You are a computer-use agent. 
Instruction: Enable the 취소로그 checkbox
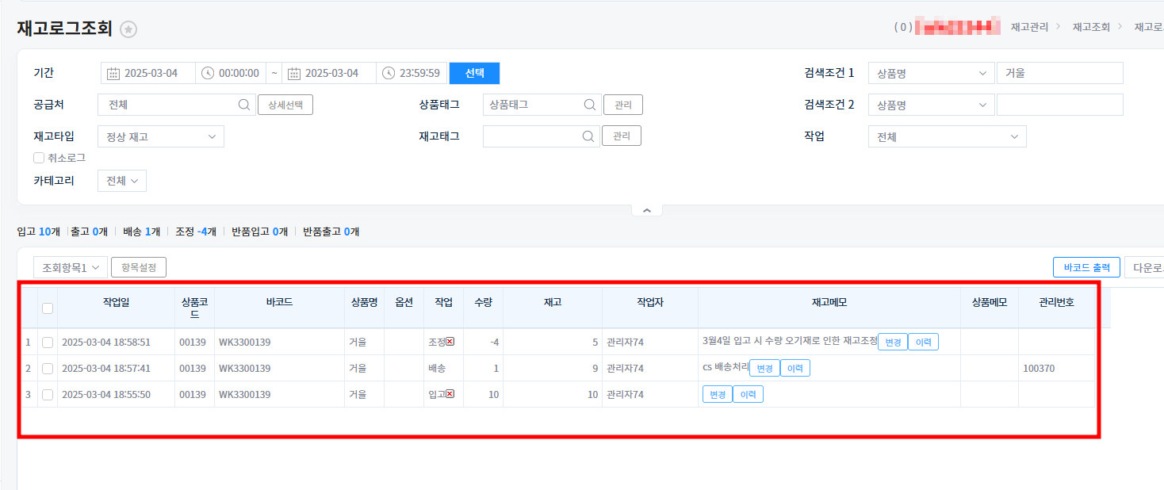(x=39, y=158)
